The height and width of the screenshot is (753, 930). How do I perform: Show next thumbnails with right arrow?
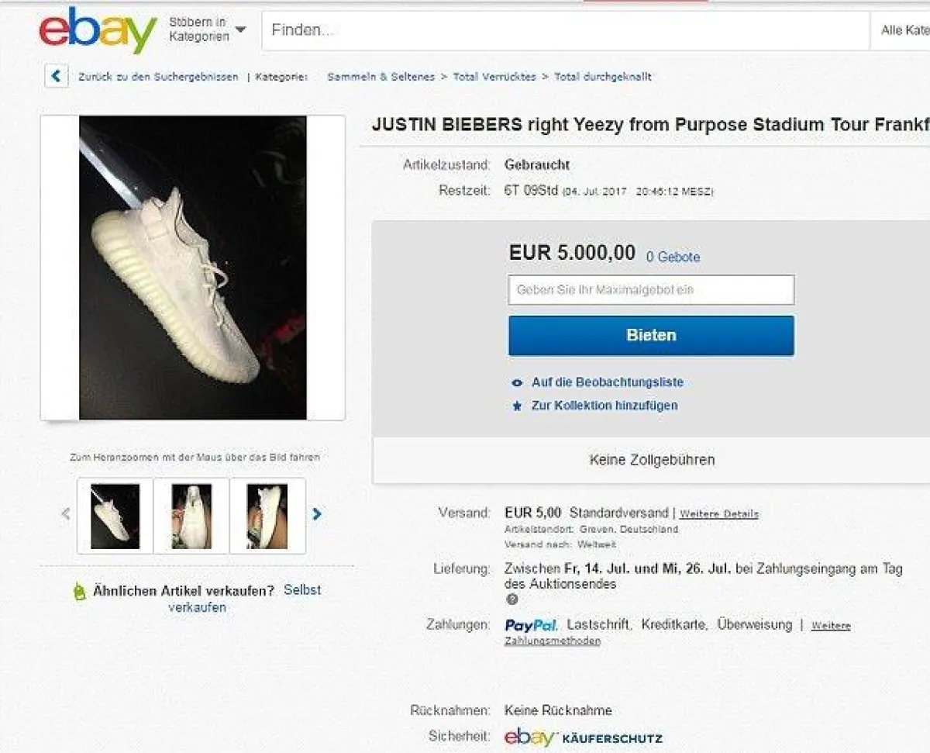coord(317,513)
